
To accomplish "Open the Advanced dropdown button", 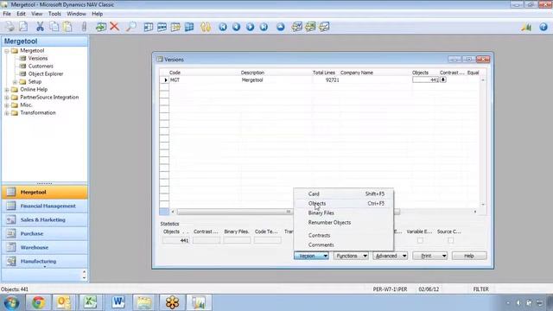I will [391, 256].
